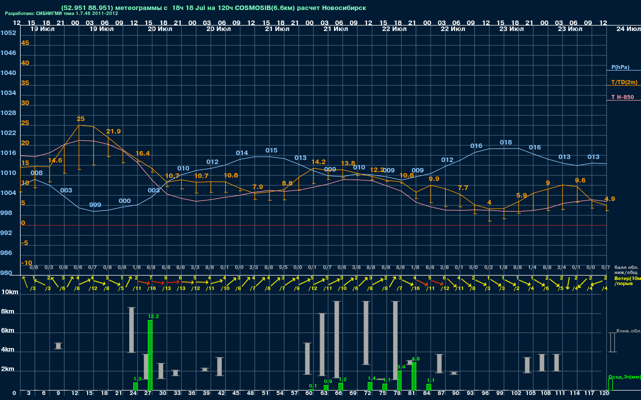Click the 0.1 precipitation value at hour 60
Image resolution: width=641 pixels, height=400 pixels.
coord(313,386)
